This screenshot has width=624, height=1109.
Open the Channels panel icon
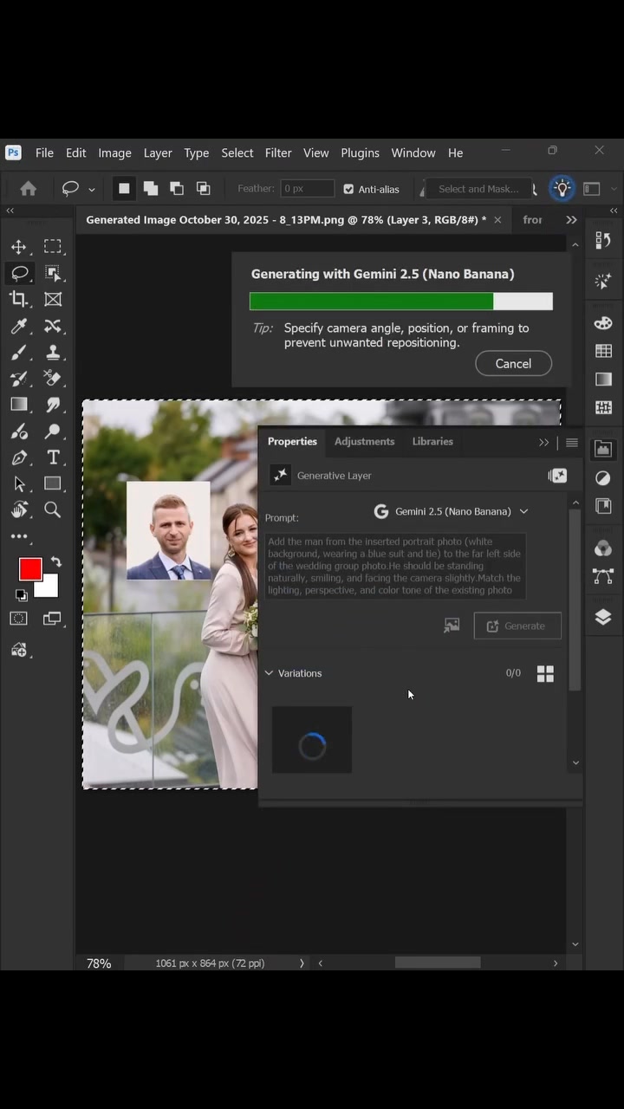pos(603,548)
